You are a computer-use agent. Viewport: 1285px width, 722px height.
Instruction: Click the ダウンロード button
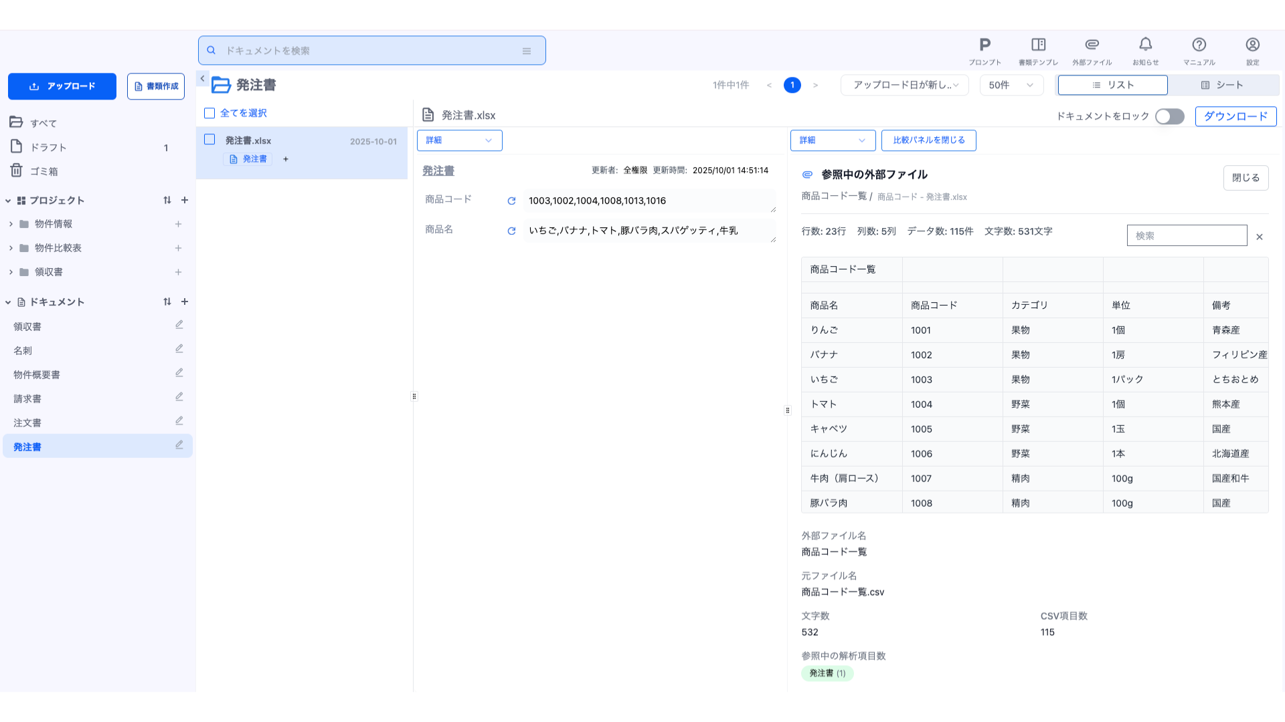[x=1235, y=116]
